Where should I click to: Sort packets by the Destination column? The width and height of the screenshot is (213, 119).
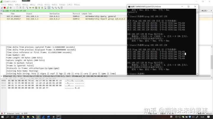(x=54, y=14)
